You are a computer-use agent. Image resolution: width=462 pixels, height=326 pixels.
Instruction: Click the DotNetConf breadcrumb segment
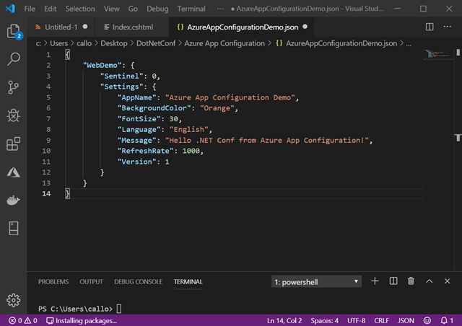[x=156, y=43]
